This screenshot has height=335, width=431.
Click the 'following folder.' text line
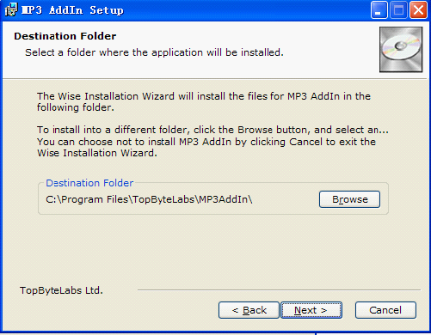[76, 107]
